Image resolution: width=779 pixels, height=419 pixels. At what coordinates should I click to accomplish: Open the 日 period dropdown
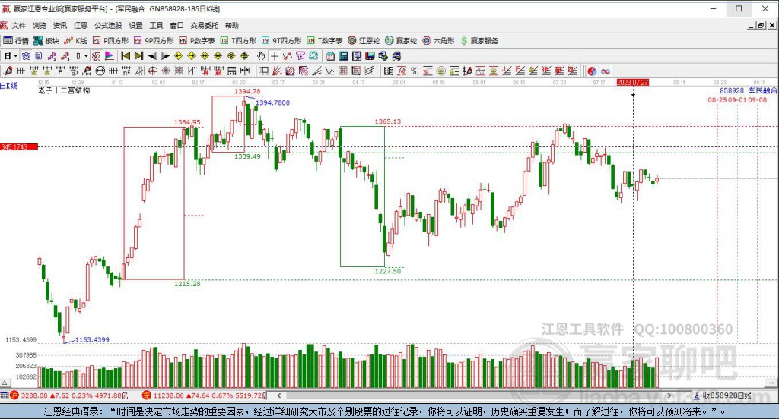pos(11,56)
